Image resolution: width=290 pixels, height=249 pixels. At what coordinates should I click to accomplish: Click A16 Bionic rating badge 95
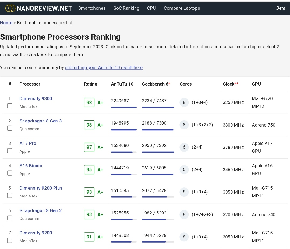pos(89,170)
